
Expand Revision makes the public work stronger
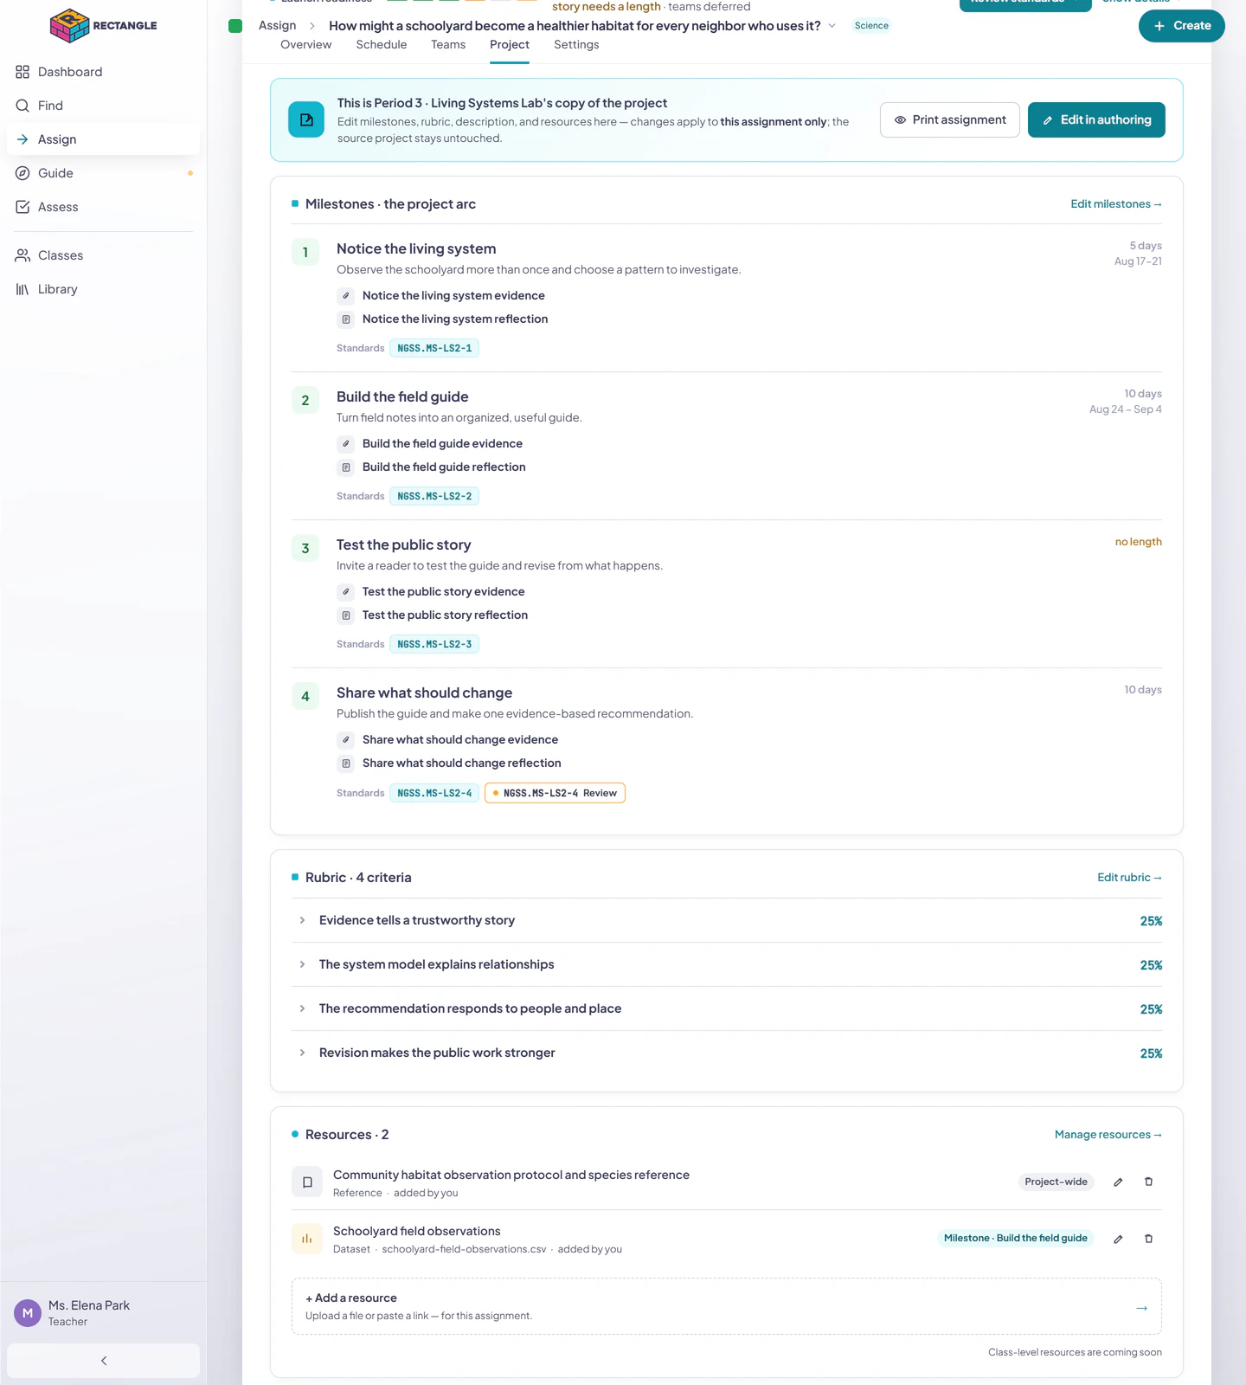click(x=302, y=1053)
